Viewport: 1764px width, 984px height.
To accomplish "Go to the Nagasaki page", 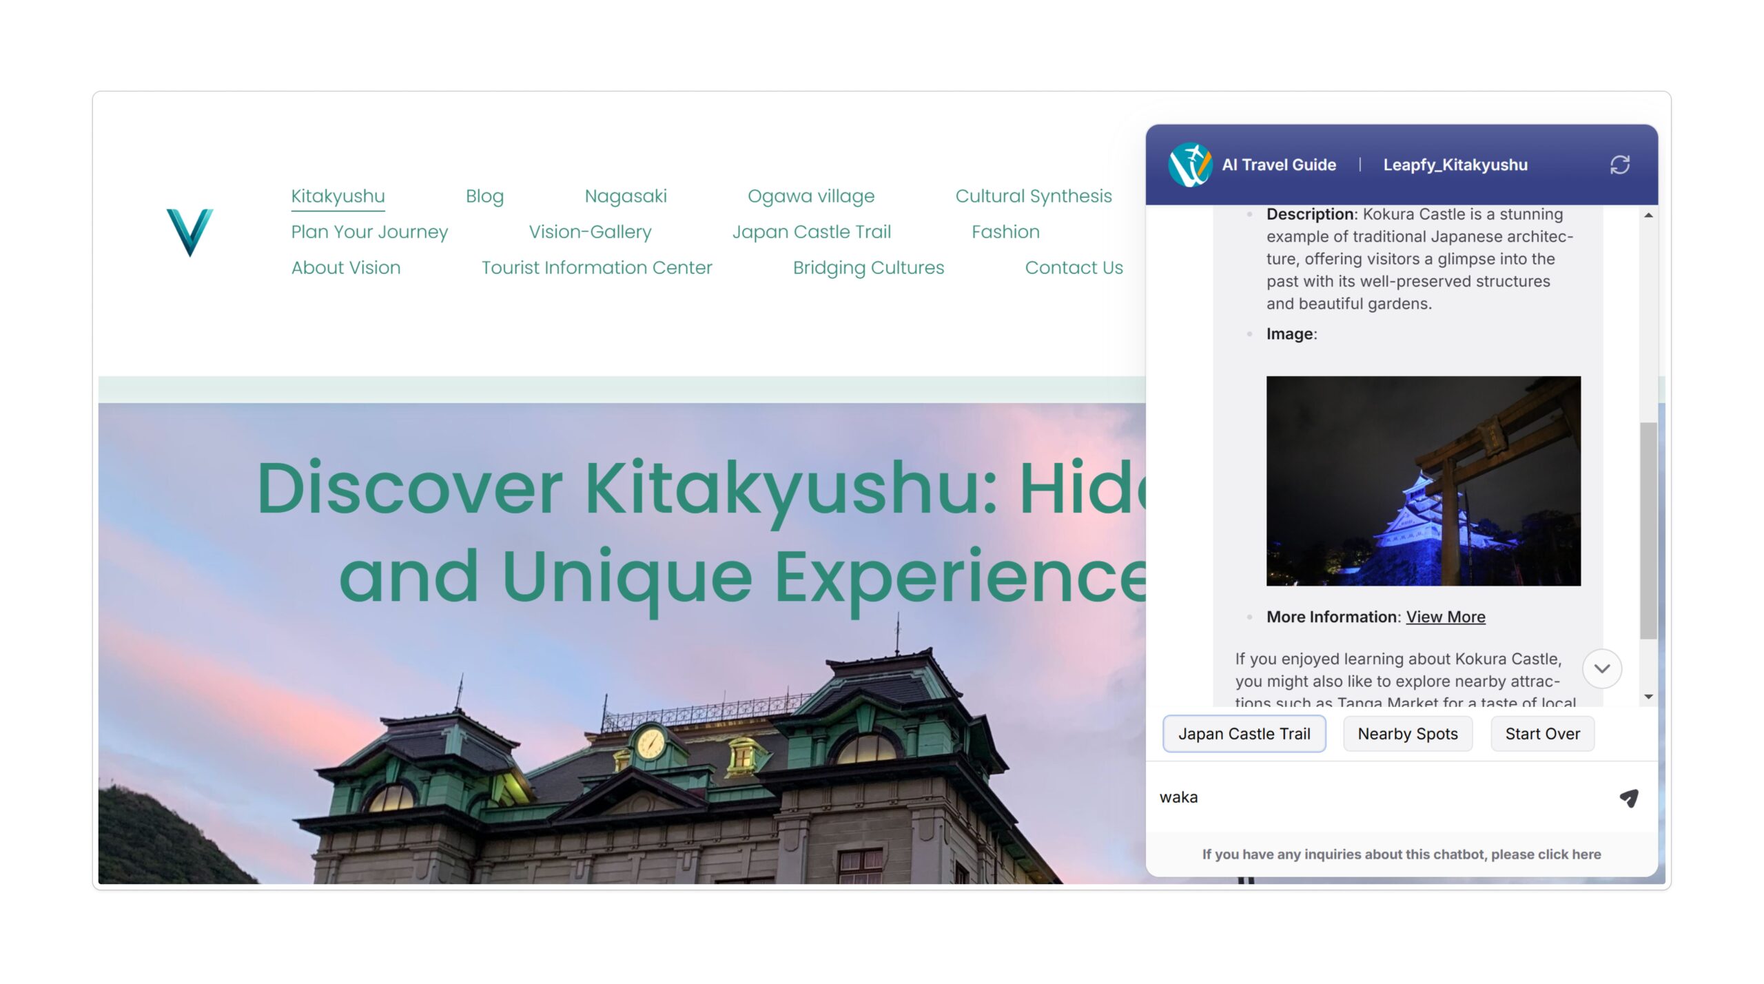I will pyautogui.click(x=625, y=196).
